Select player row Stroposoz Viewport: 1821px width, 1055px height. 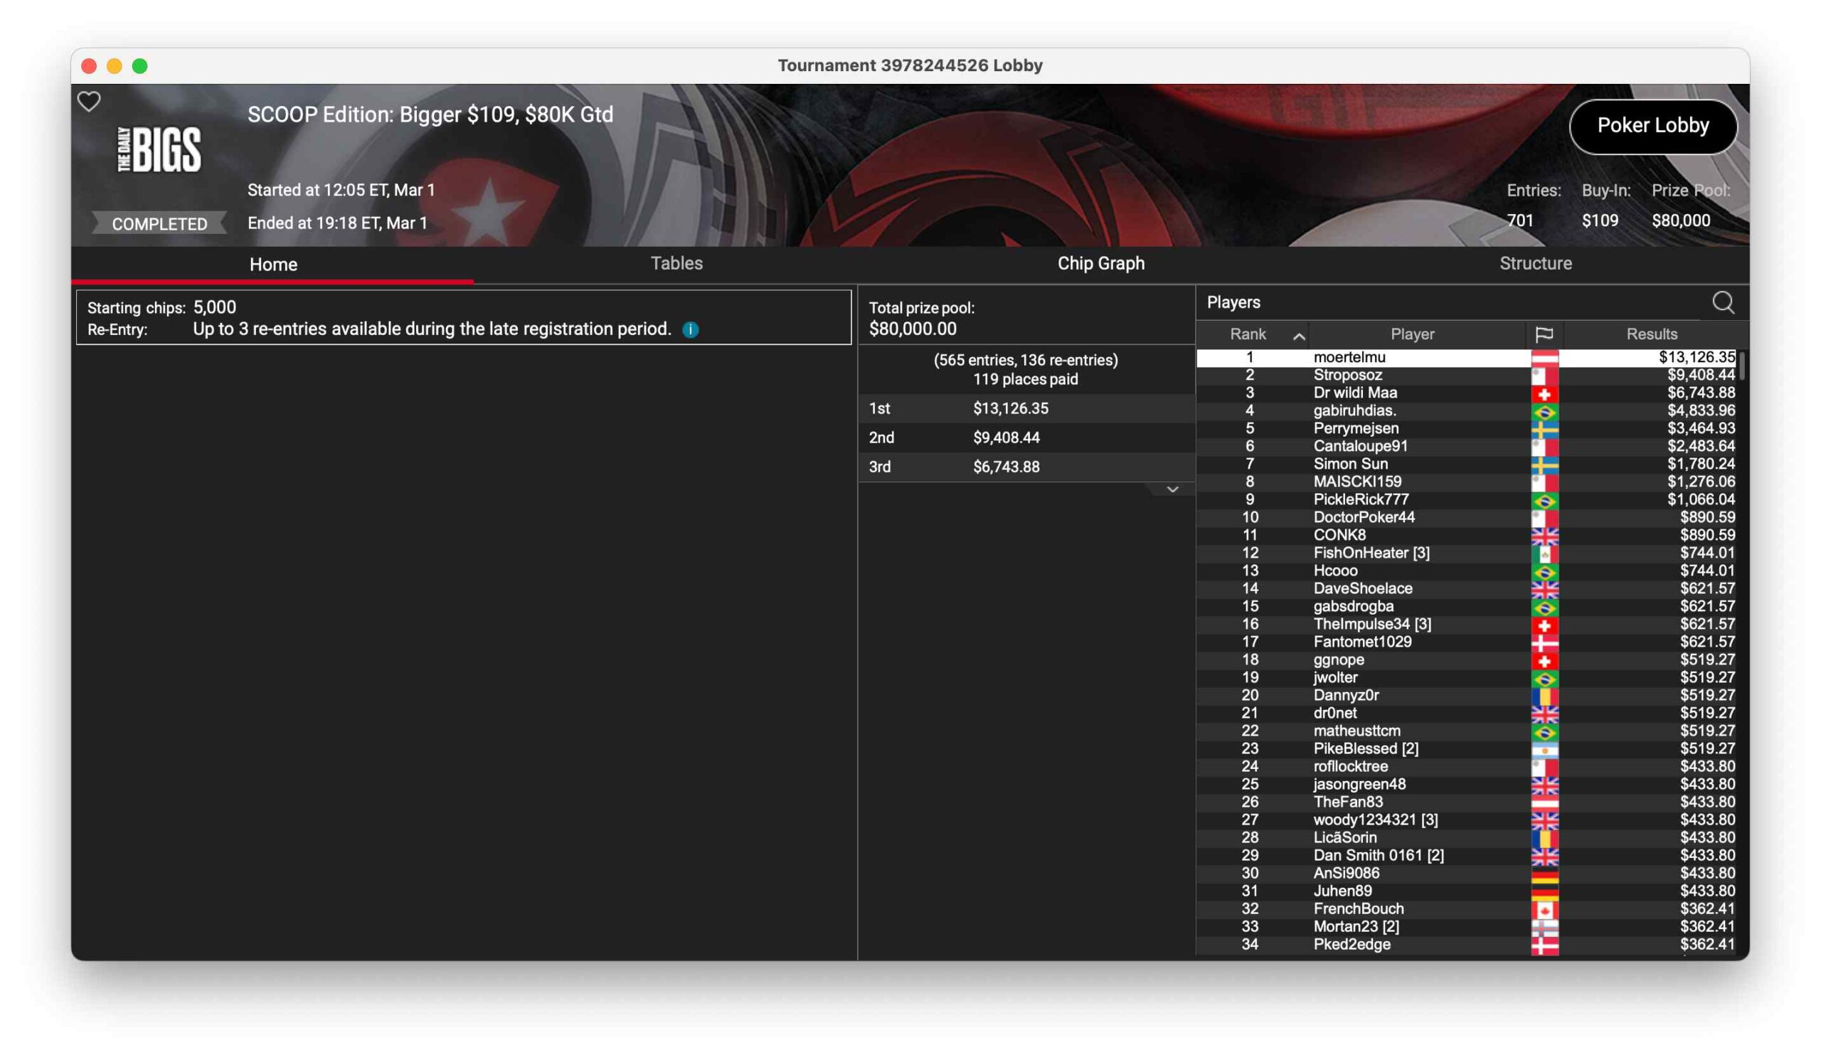coord(1348,375)
